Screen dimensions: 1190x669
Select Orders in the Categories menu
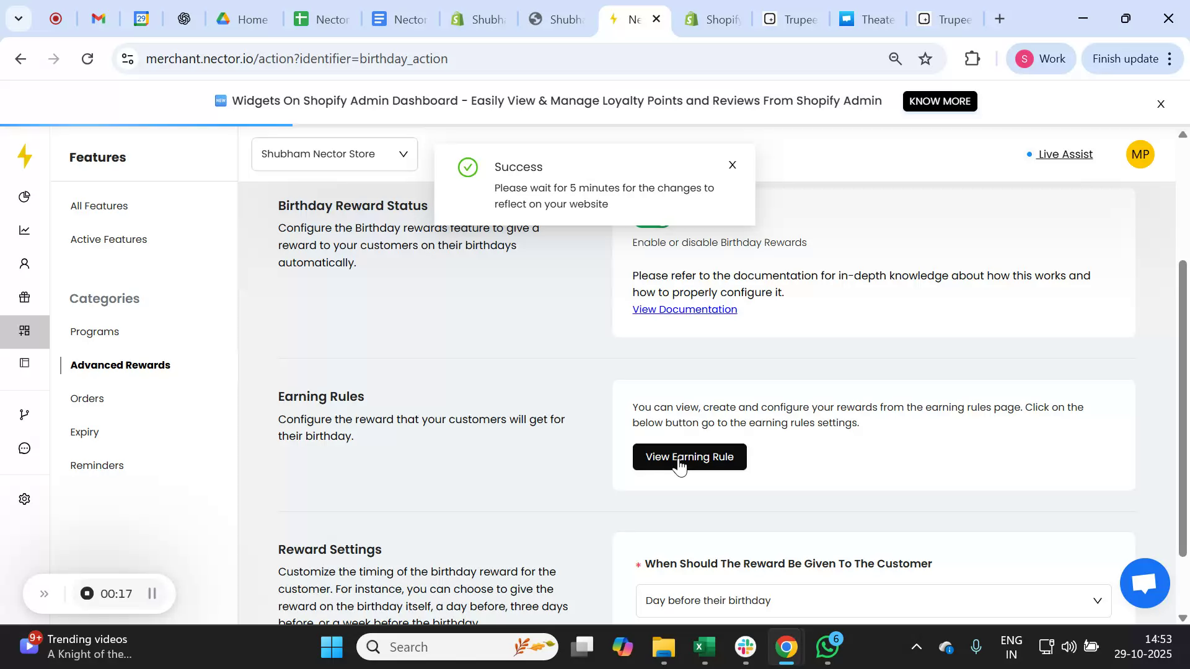[87, 398]
